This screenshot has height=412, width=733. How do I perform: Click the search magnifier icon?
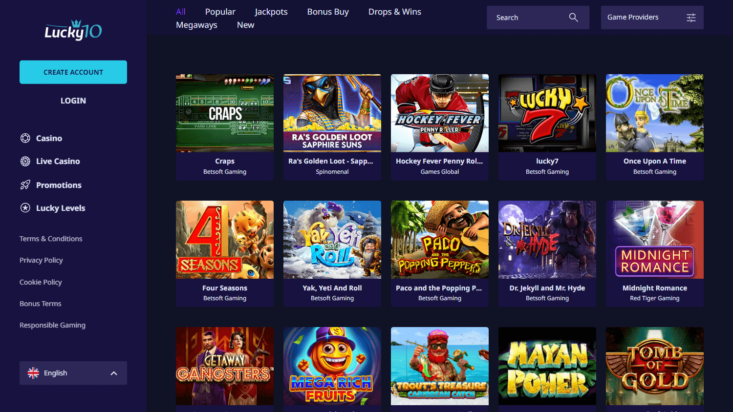pos(574,18)
